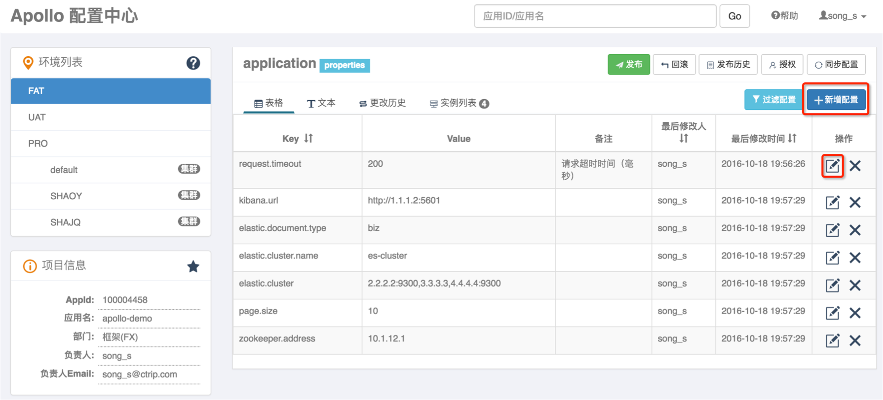Edit the elastic.document.type entry
The image size is (883, 400).
[832, 230]
